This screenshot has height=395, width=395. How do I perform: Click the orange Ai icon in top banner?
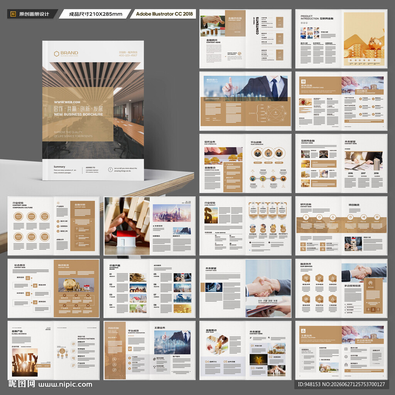(13, 14)
